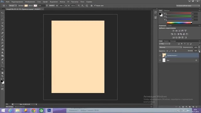Open path operations in options bar

coord(79,6)
